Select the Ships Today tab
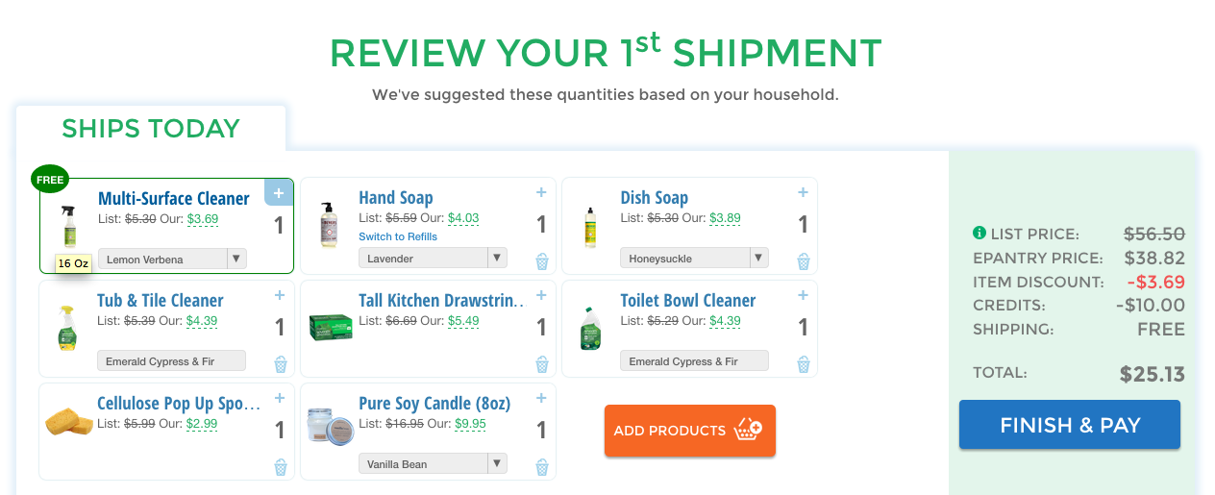1215x495 pixels. (x=151, y=129)
